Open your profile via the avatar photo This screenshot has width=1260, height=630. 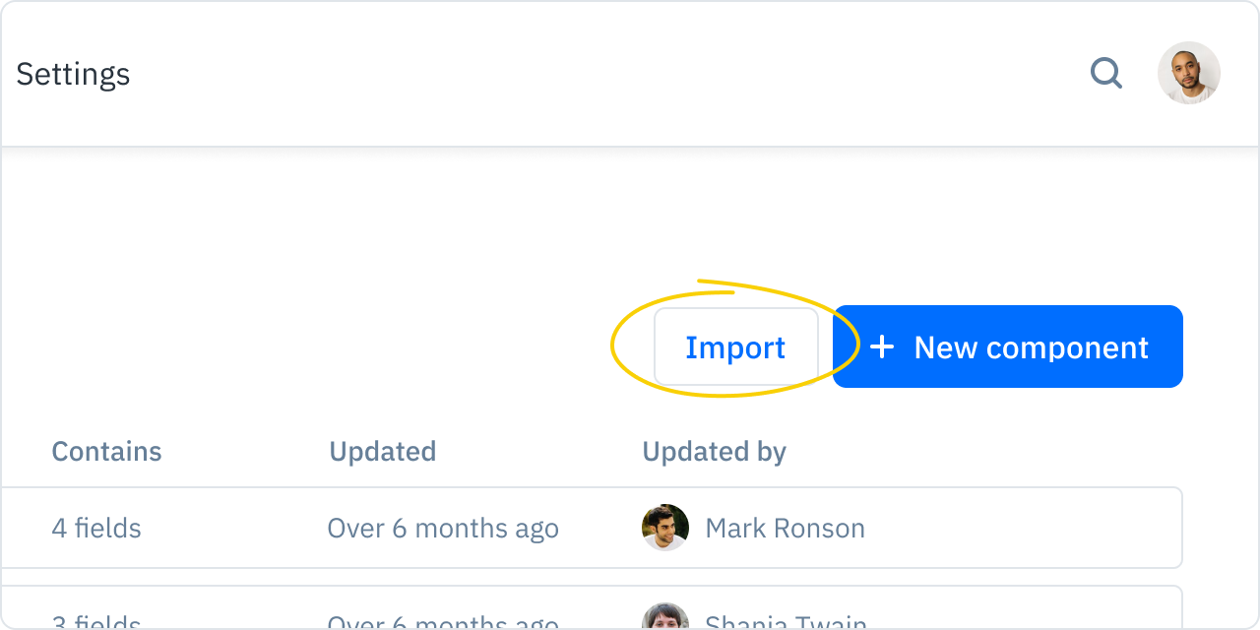(x=1188, y=73)
